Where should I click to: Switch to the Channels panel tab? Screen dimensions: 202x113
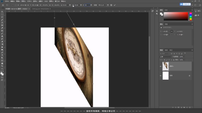(x=166, y=50)
